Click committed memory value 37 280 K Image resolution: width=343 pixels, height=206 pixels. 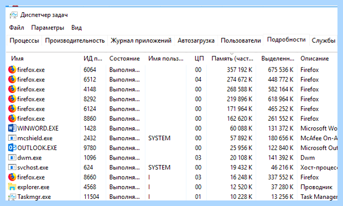(282, 187)
